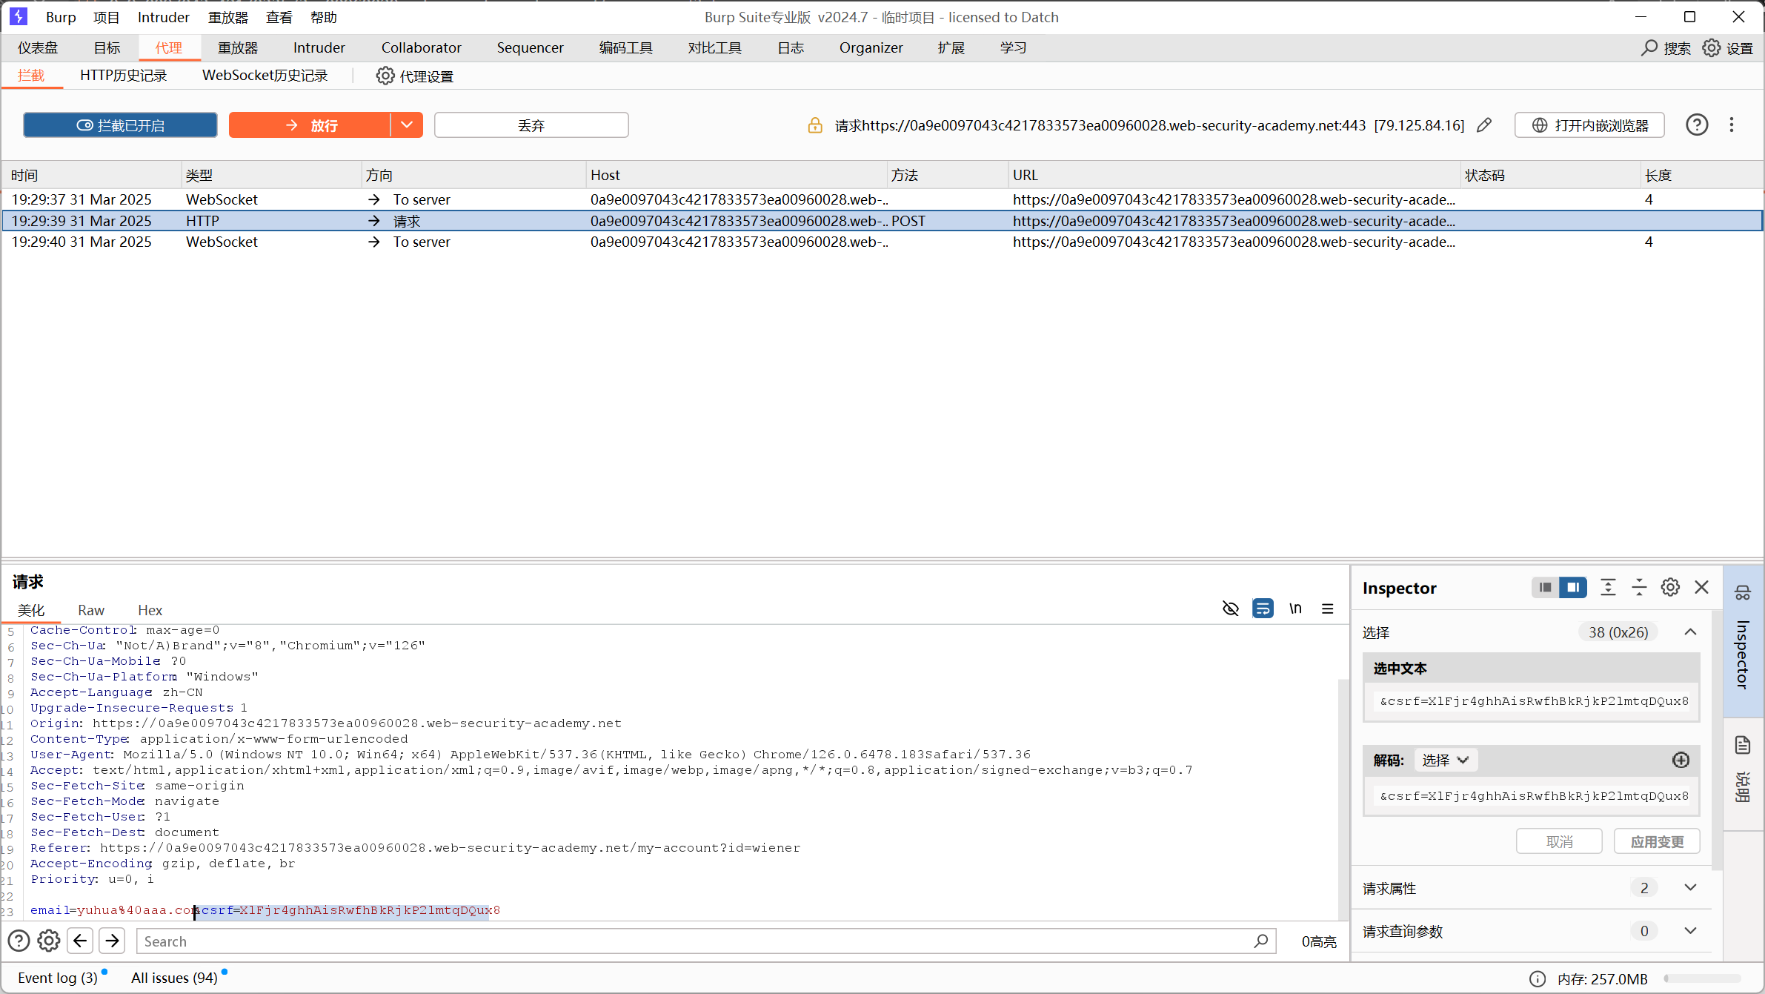This screenshot has height=994, width=1765.
Task: Toggle line wrap icon in request editor
Action: click(x=1263, y=609)
